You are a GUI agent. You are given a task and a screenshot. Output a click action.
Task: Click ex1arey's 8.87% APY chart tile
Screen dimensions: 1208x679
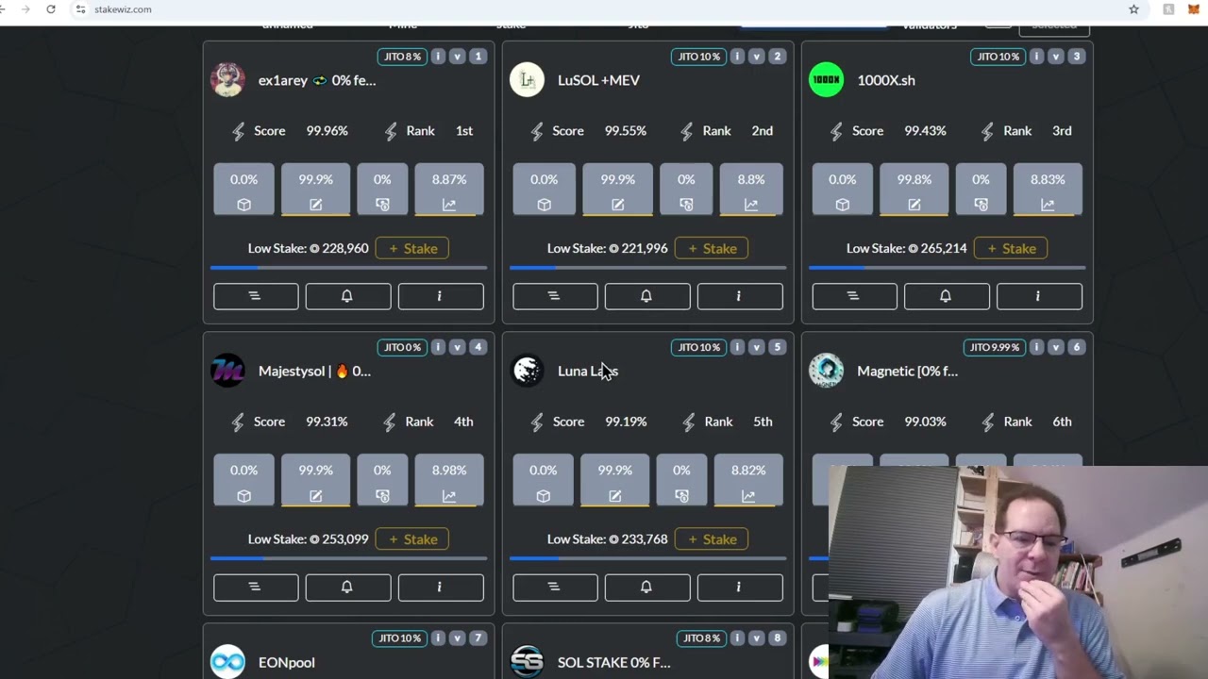pos(449,190)
